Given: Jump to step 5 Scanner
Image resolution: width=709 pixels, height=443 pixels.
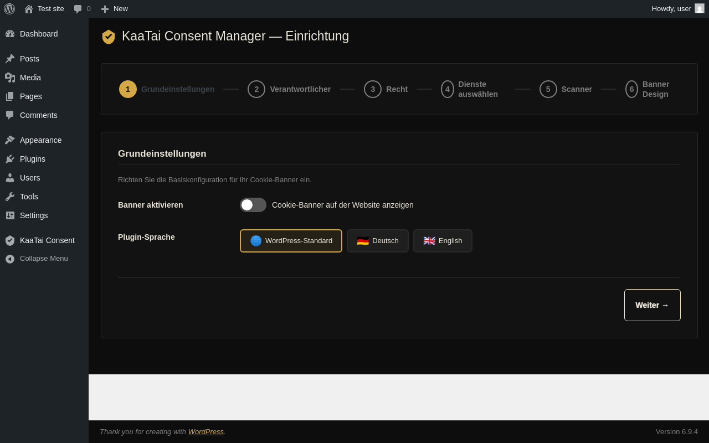Looking at the screenshot, I should [x=566, y=89].
